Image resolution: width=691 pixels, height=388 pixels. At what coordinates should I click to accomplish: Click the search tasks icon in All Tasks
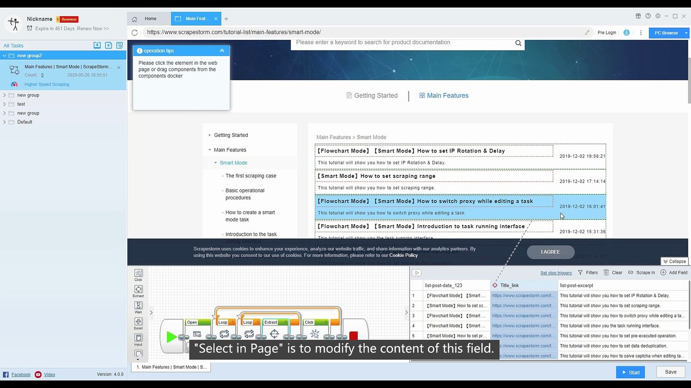tap(120, 45)
